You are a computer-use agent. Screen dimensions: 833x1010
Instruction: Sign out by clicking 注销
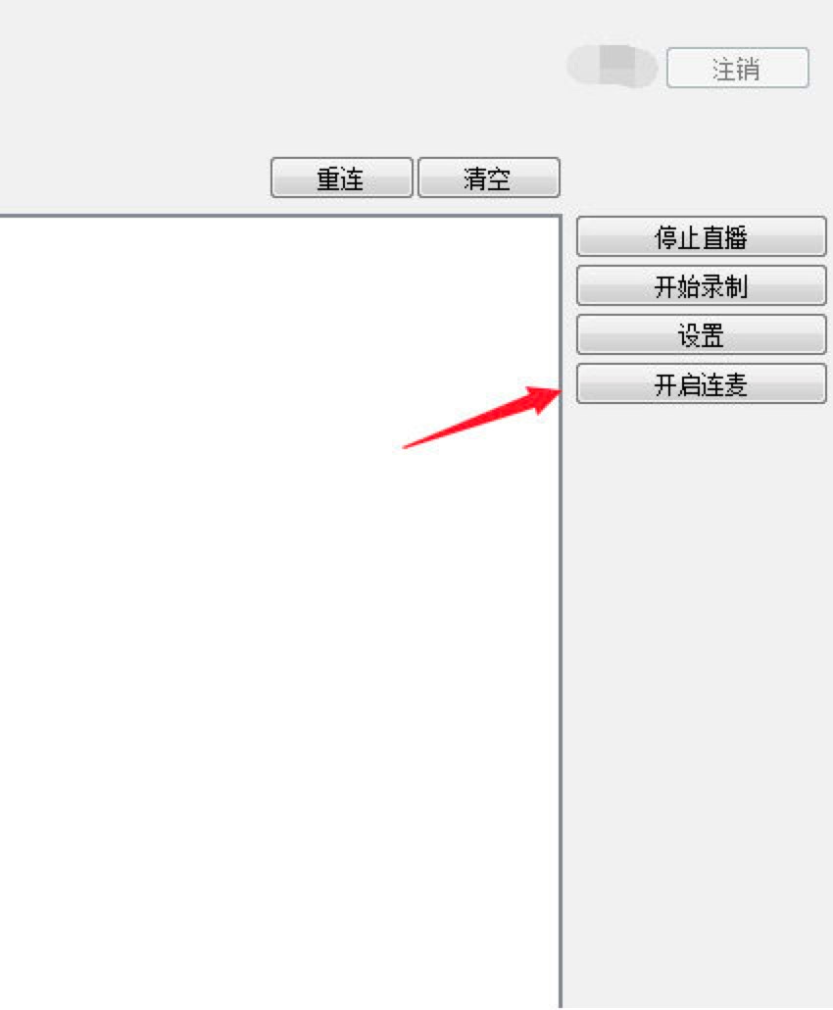pos(738,68)
